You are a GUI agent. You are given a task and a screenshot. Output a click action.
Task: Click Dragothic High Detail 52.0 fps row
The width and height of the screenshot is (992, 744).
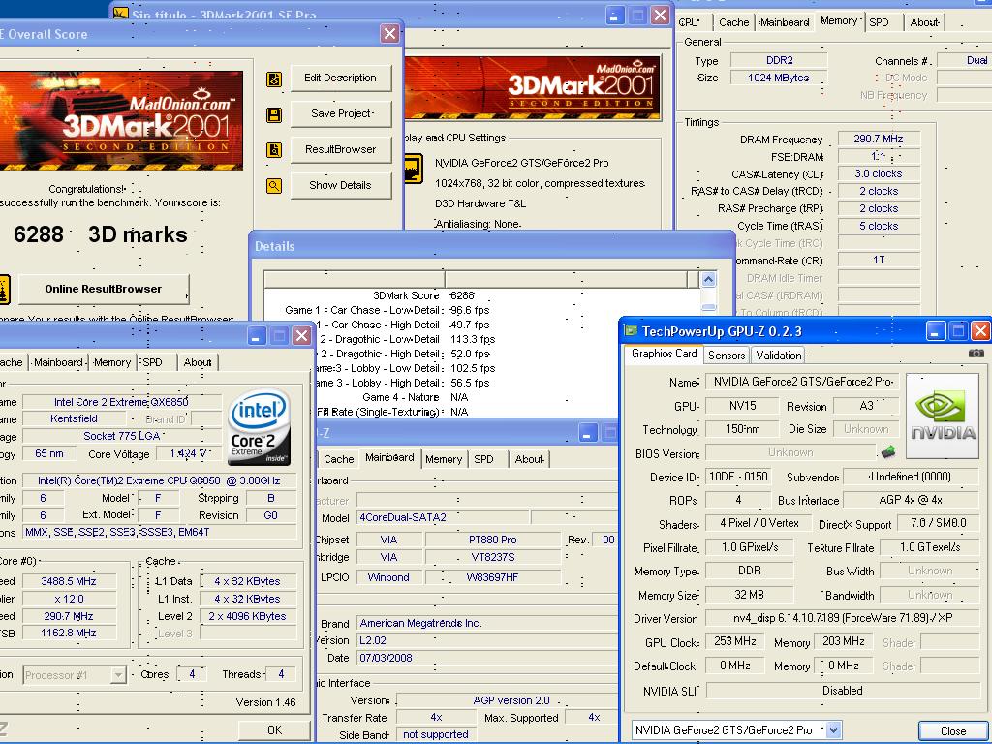pos(482,354)
